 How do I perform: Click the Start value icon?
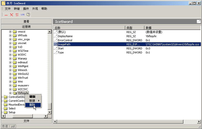point(56,49)
